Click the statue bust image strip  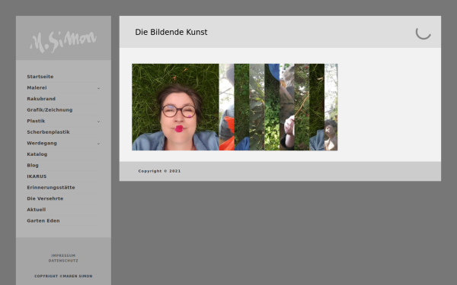(x=331, y=107)
